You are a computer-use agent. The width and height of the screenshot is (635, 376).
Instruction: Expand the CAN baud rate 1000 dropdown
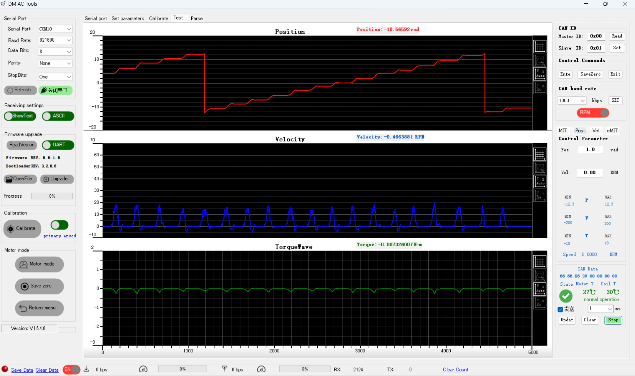(x=572, y=100)
